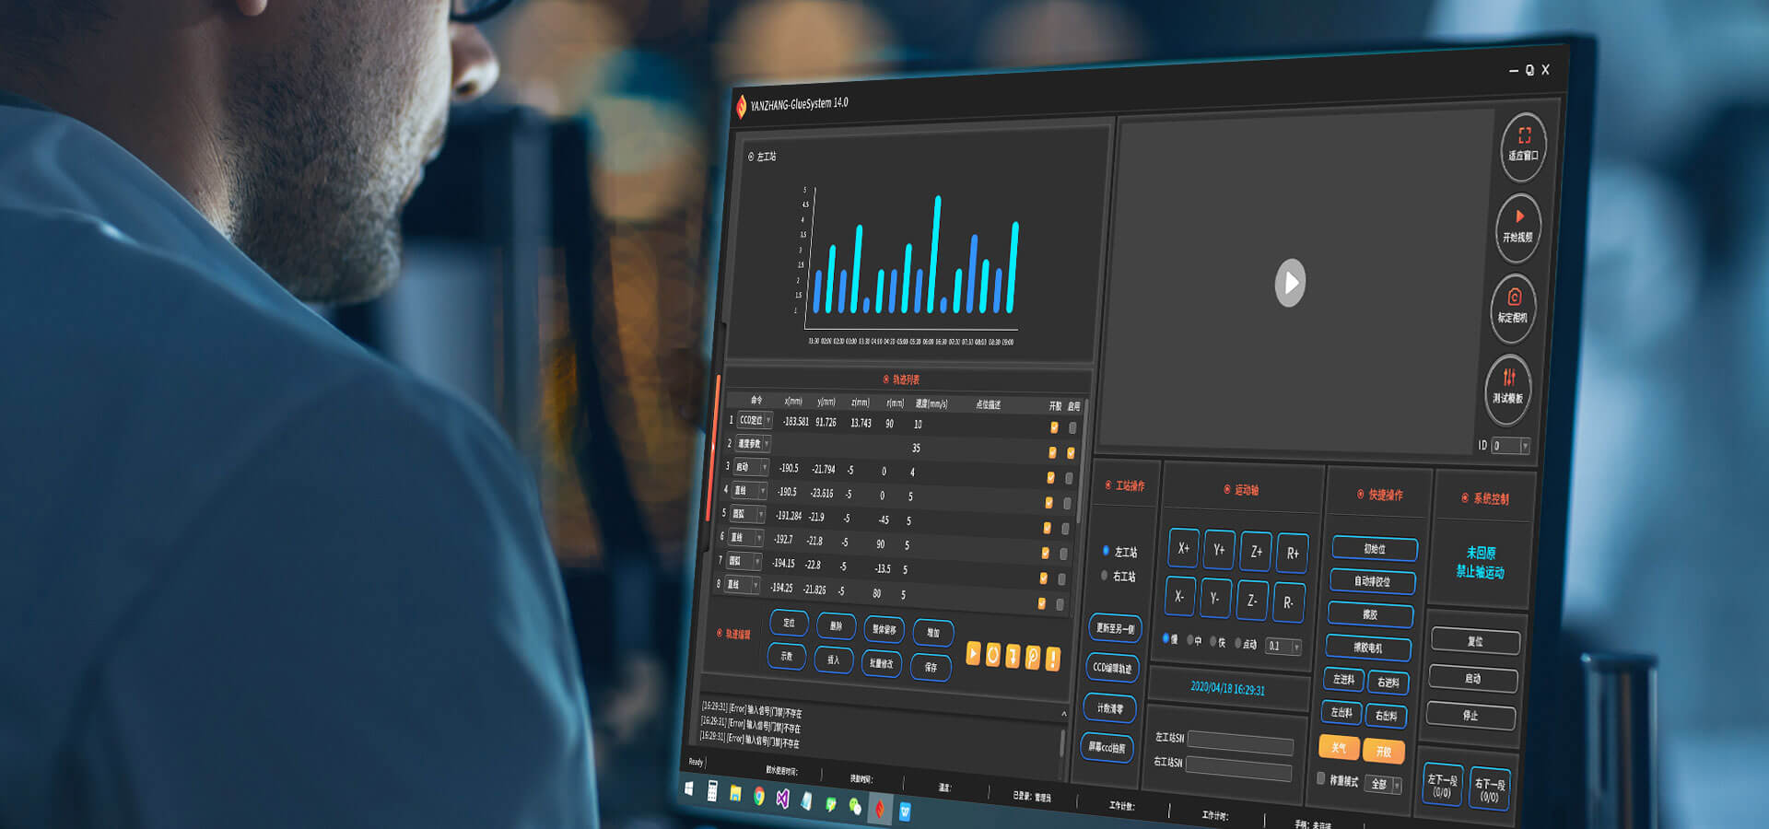1769x829 pixels.
Task: Toggle the 称重模式 checkbox
Action: click(1321, 778)
